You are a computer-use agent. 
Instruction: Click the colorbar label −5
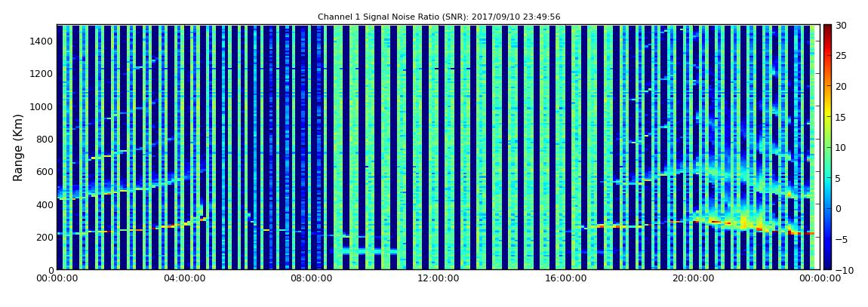(x=841, y=239)
